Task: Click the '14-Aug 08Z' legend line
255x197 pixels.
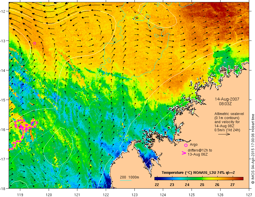Action: [x=224, y=126]
